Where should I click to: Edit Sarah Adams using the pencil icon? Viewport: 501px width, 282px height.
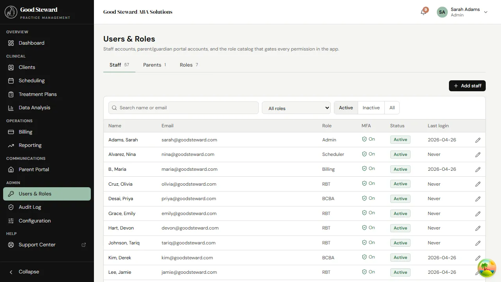478,140
